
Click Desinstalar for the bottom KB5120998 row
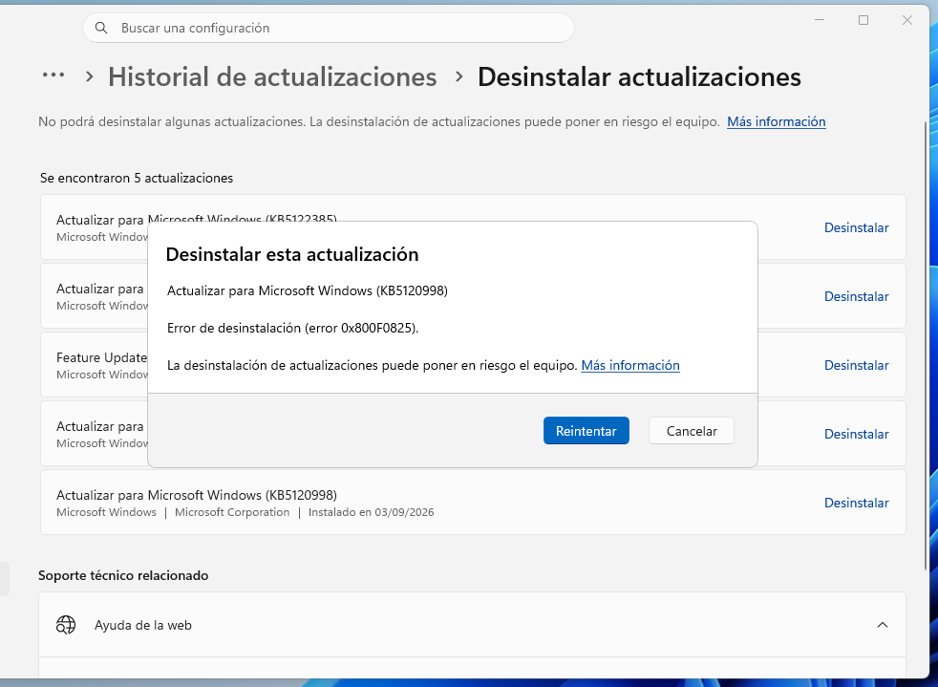[856, 503]
